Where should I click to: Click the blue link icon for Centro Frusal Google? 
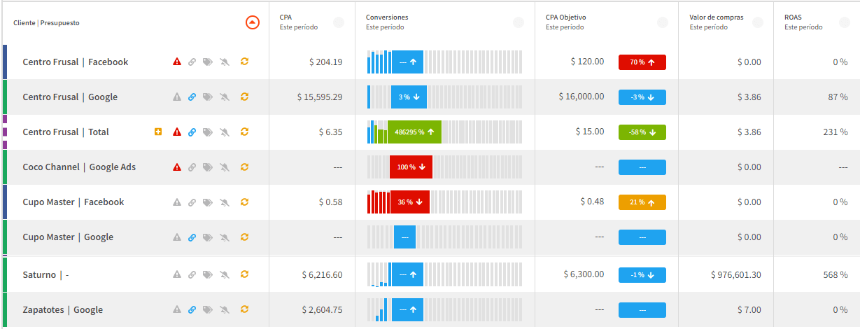coord(192,97)
